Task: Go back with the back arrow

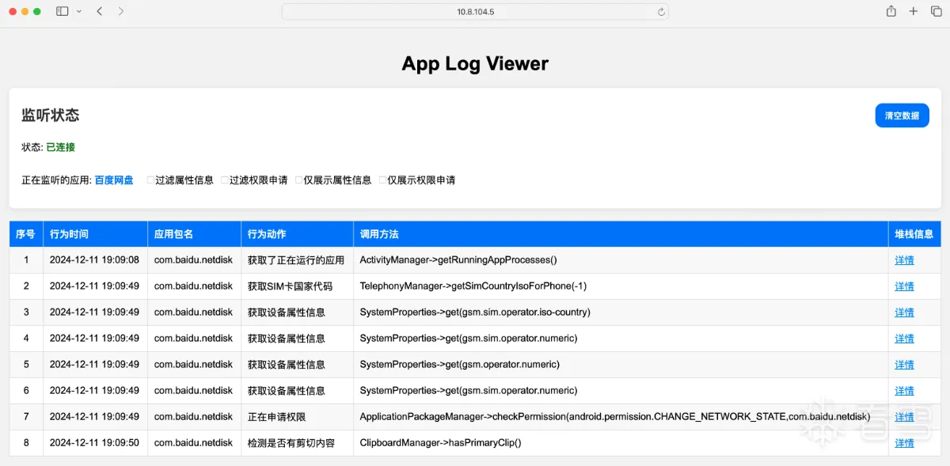Action: click(x=99, y=11)
